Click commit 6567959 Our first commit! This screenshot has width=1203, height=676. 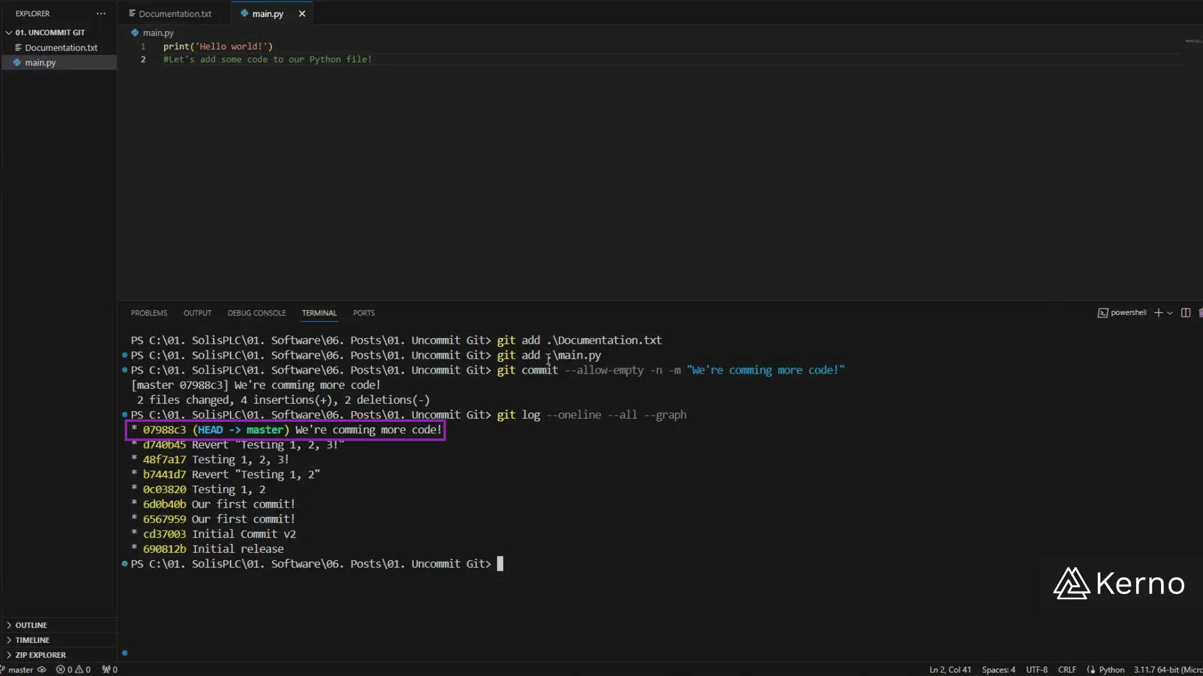tap(213, 520)
